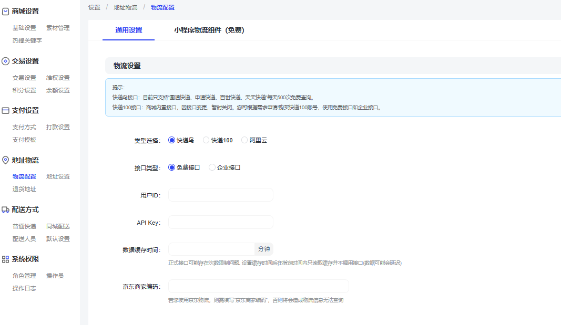
Task: Select the 快递鸟 radio option
Action: pos(171,140)
